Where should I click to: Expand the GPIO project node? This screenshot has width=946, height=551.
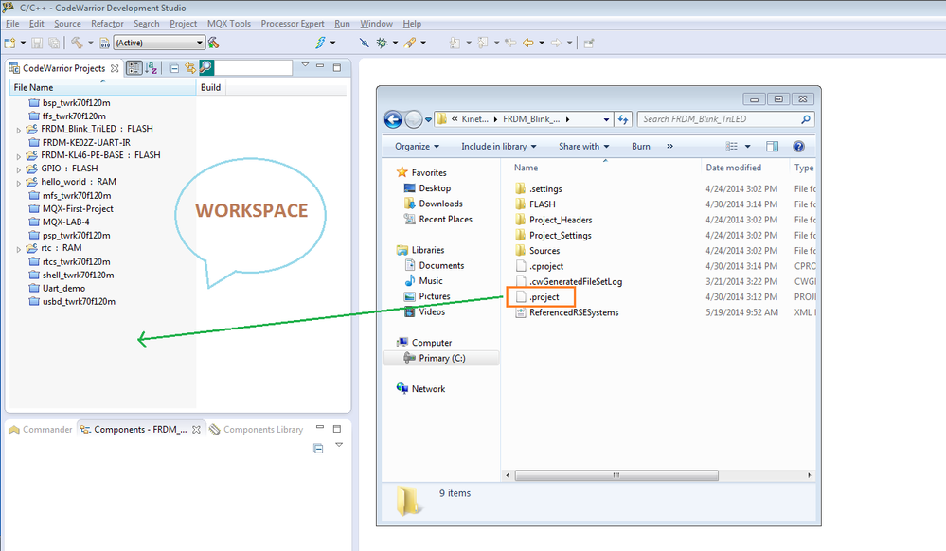point(18,169)
